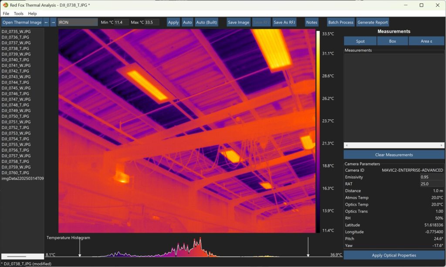
Task: Click Save Image button
Action: click(x=238, y=22)
